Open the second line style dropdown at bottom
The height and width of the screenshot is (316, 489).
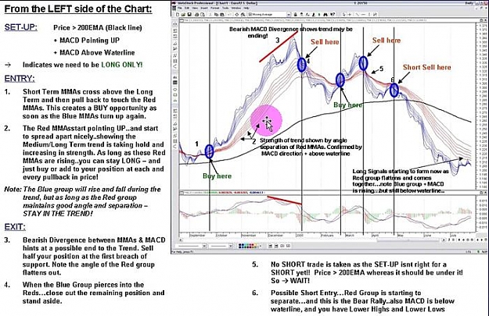tap(231, 246)
